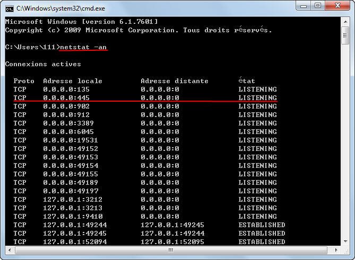
Task: Click the horizontal scrollbar thumb
Action: 171,250
